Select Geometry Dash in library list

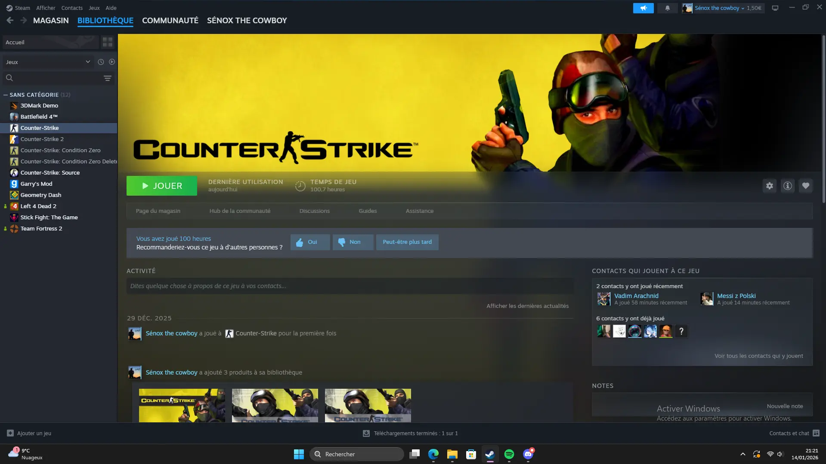coord(59,195)
